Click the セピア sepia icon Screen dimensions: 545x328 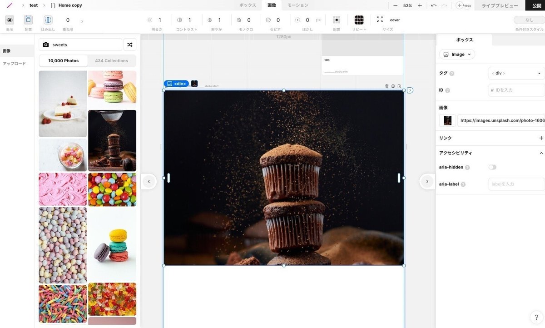tap(268, 20)
